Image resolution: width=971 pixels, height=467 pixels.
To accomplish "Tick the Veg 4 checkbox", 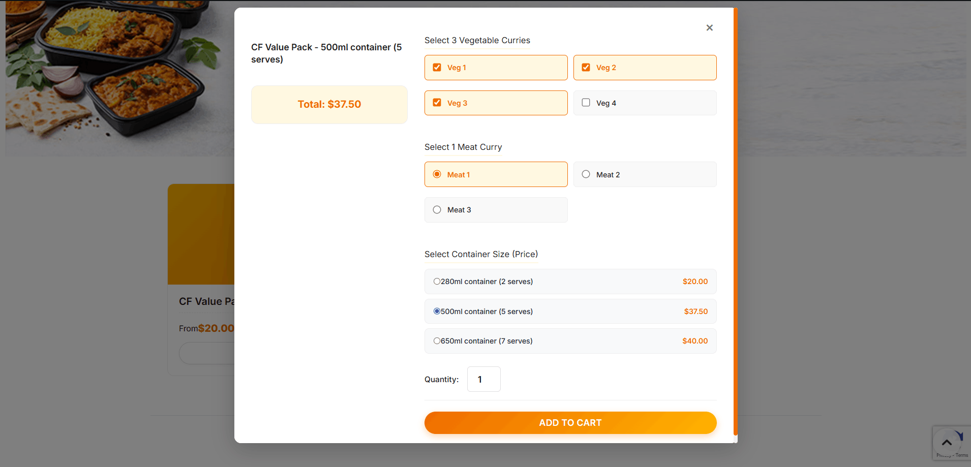I will pyautogui.click(x=586, y=103).
